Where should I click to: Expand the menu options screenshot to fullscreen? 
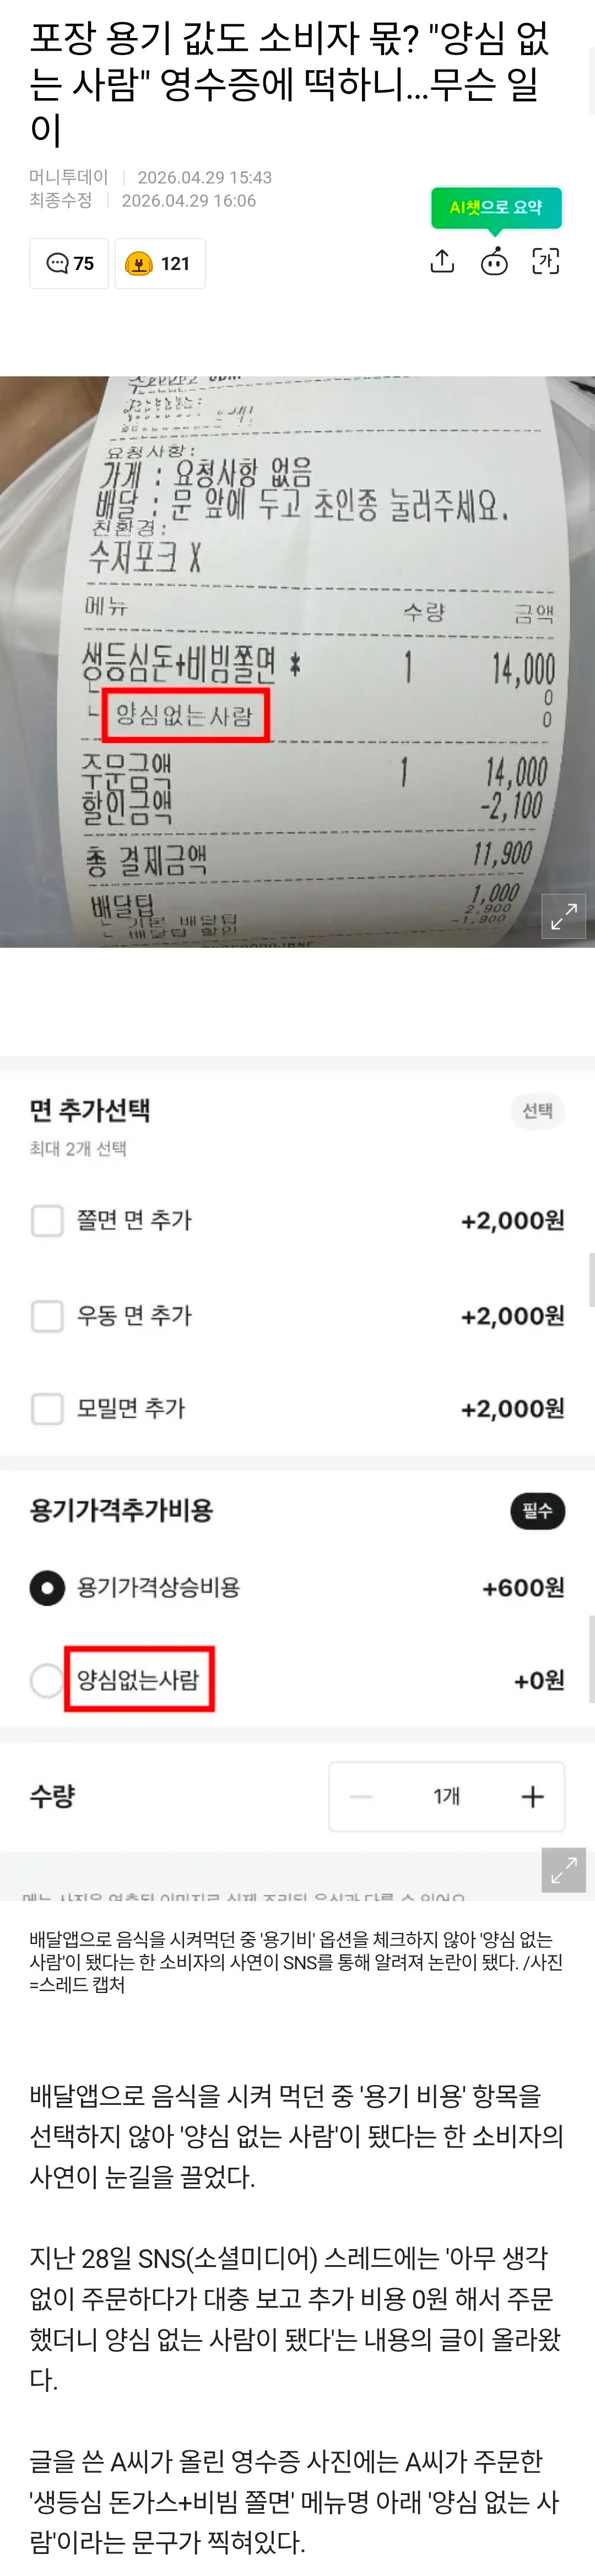(x=564, y=1870)
